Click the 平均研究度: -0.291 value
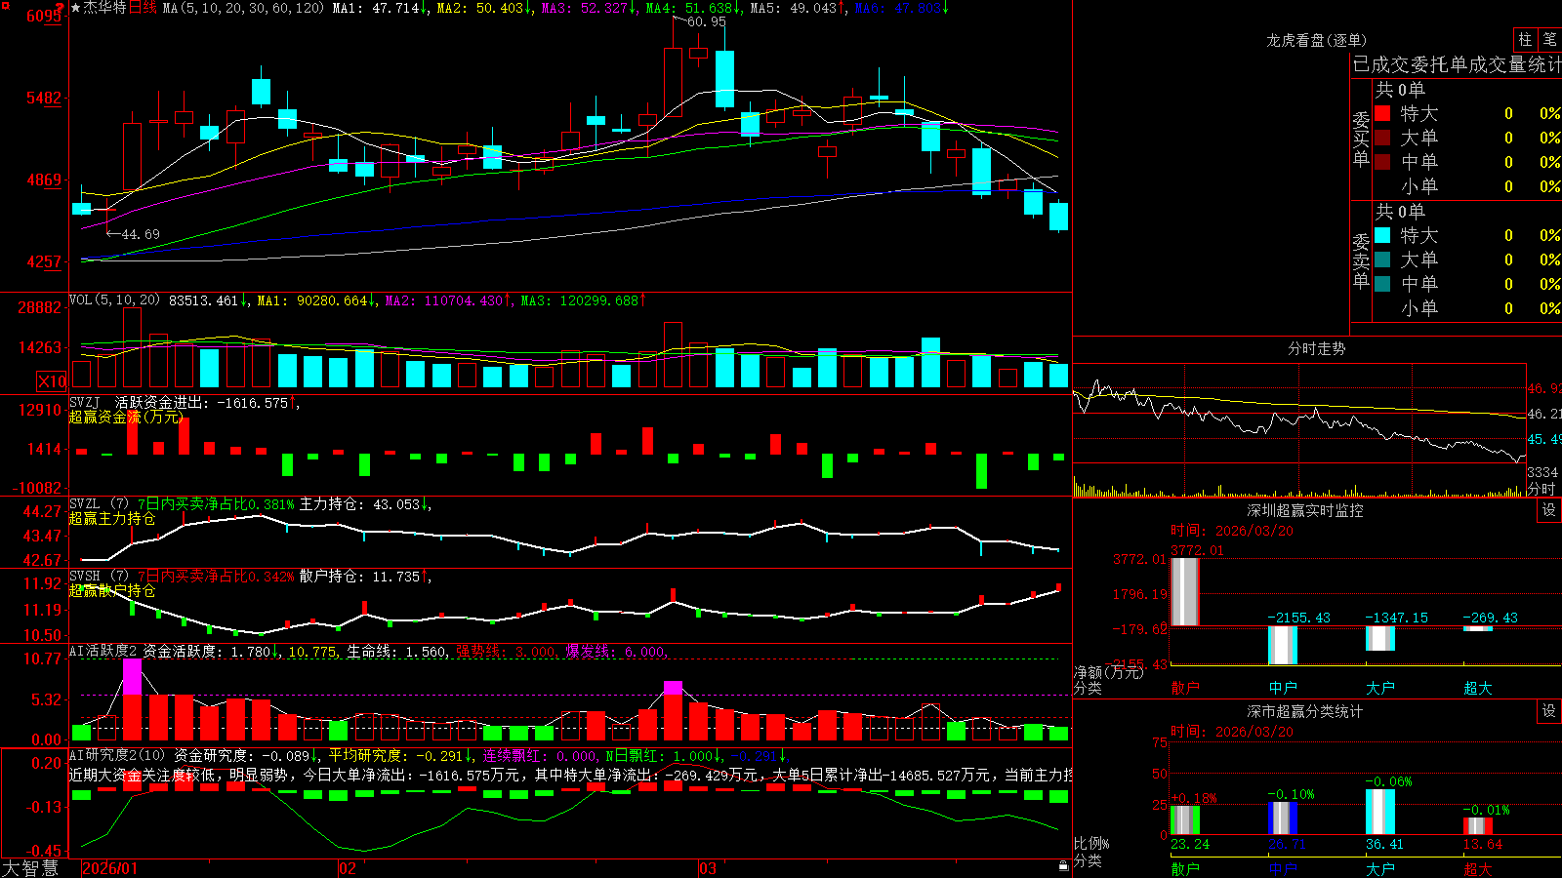Viewport: 1562px width, 878px height. pyautogui.click(x=395, y=755)
